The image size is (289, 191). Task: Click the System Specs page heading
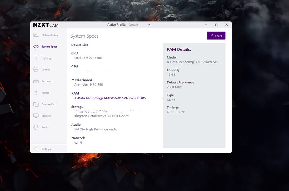[x=84, y=36]
